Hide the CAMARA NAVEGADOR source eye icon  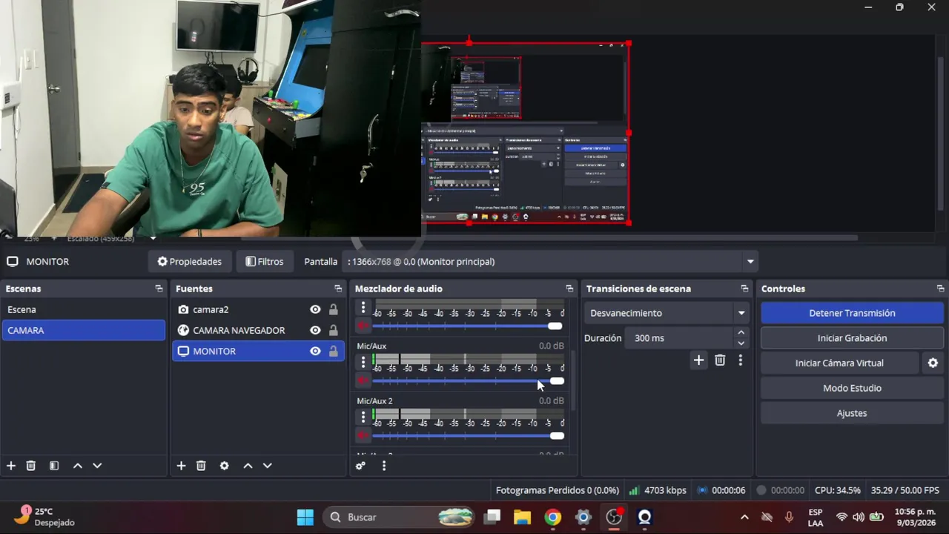click(315, 330)
